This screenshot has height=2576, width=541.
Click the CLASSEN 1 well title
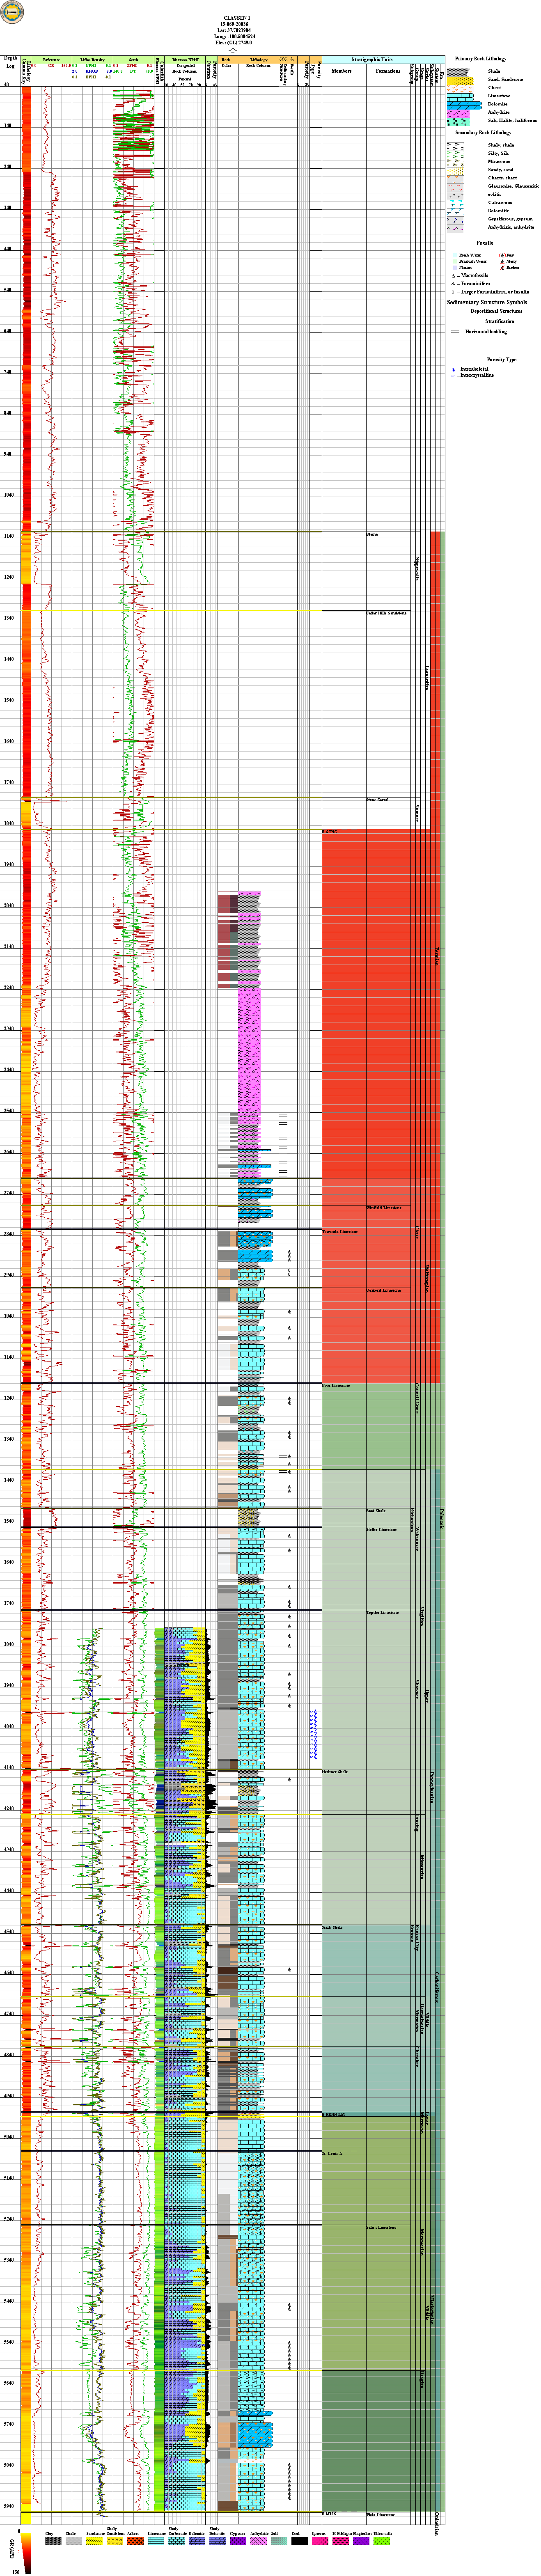[237, 18]
